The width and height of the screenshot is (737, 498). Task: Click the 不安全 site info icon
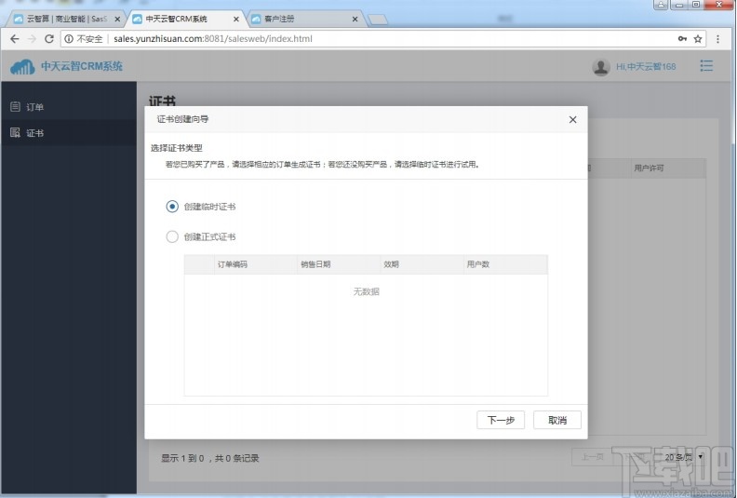(x=69, y=38)
